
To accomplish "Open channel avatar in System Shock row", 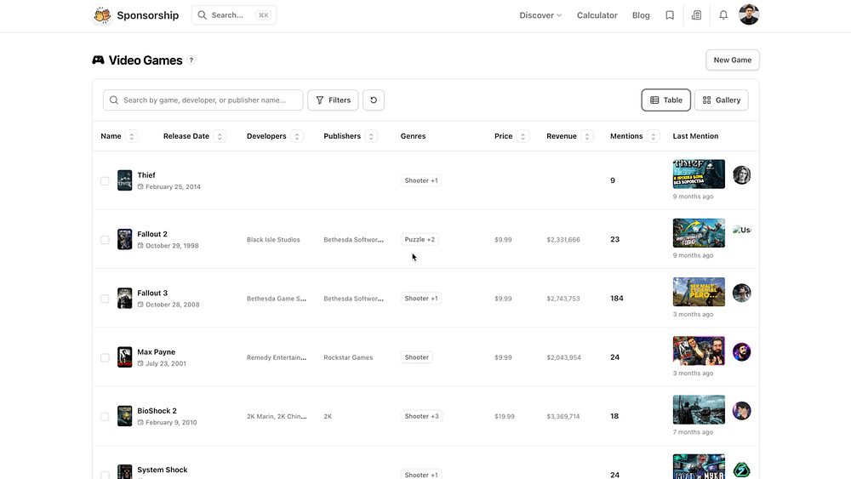I will (741, 470).
